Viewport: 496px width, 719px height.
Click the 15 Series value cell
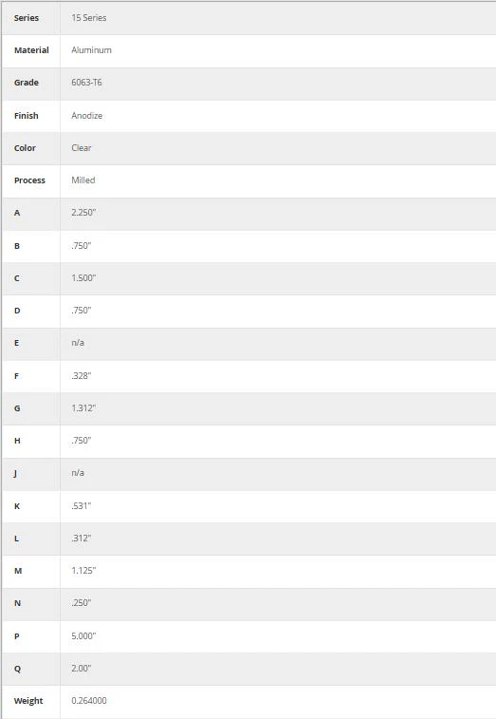pyautogui.click(x=278, y=18)
